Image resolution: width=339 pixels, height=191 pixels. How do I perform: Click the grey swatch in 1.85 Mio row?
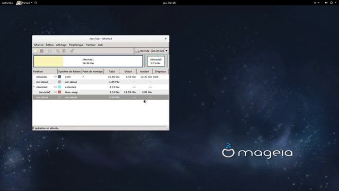point(60,82)
